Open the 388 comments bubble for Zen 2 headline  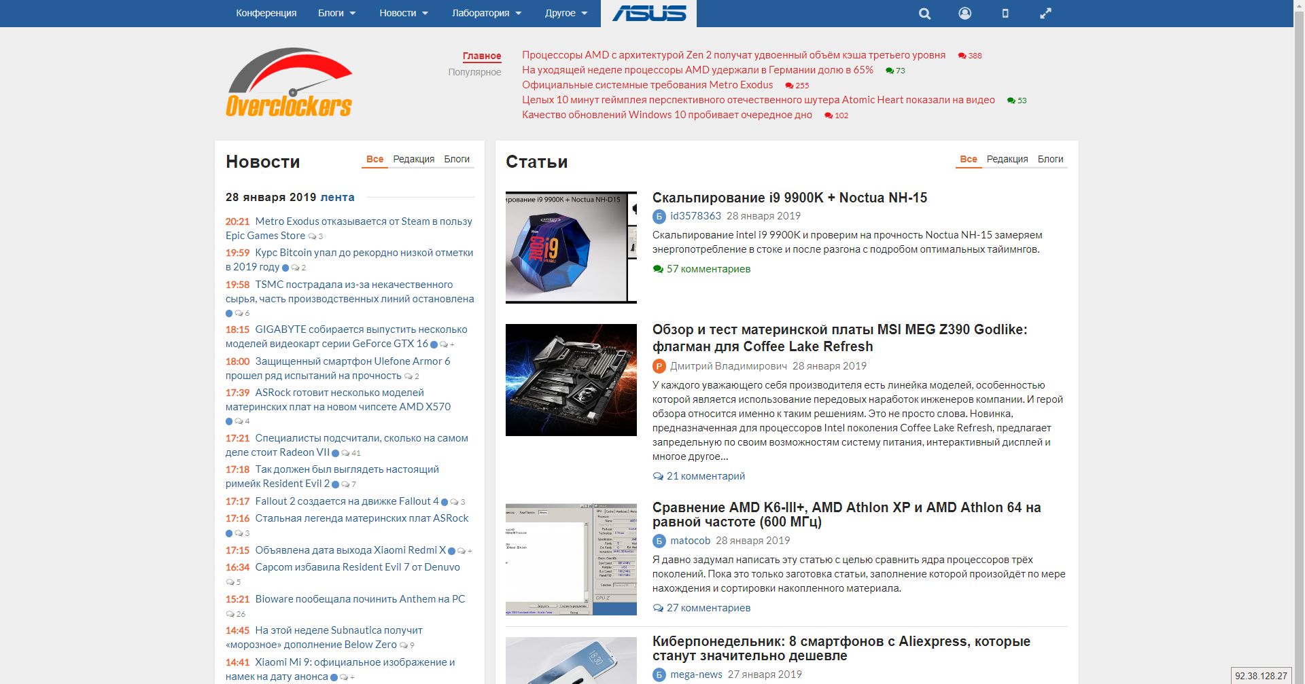[970, 56]
